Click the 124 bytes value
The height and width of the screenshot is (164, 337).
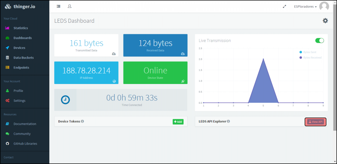coord(155,43)
